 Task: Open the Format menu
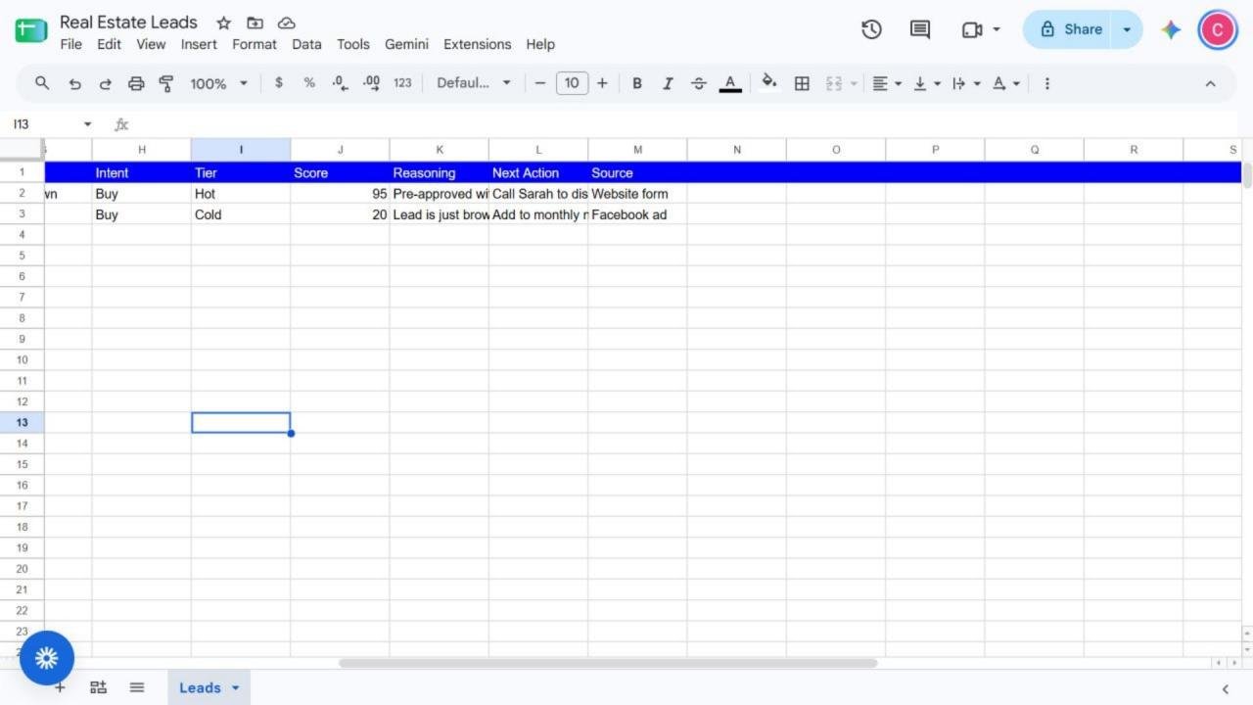pos(255,44)
